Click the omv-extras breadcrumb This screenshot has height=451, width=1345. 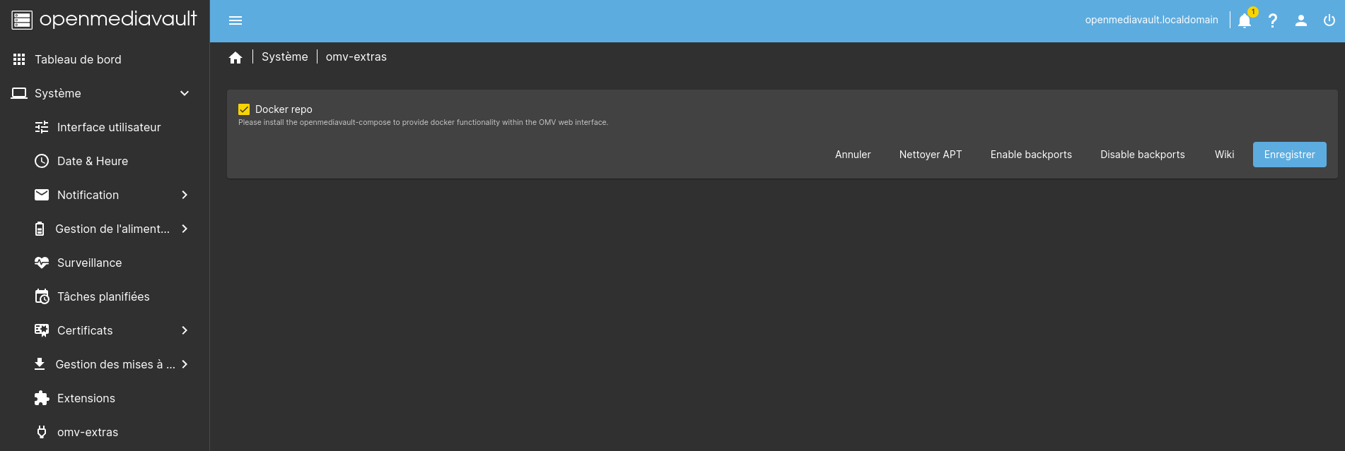pos(356,57)
